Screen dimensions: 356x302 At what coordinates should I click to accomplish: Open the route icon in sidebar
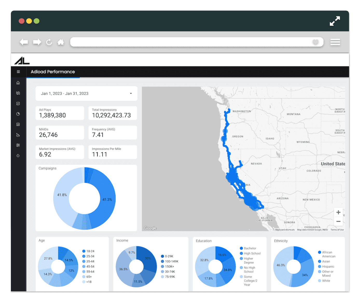(x=18, y=135)
